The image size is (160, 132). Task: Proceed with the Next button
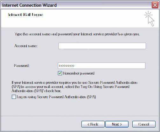tap(117, 124)
